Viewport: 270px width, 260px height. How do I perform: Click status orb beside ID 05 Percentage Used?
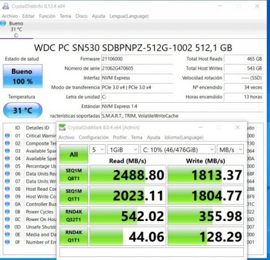point(7,166)
